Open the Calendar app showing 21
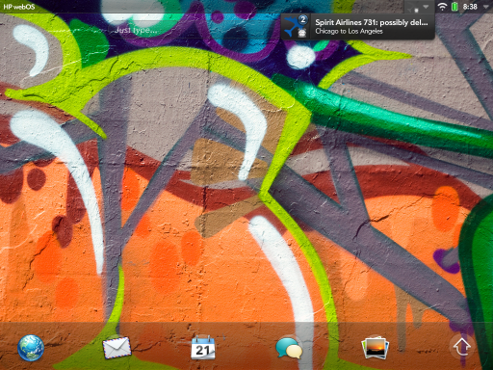 point(203,348)
